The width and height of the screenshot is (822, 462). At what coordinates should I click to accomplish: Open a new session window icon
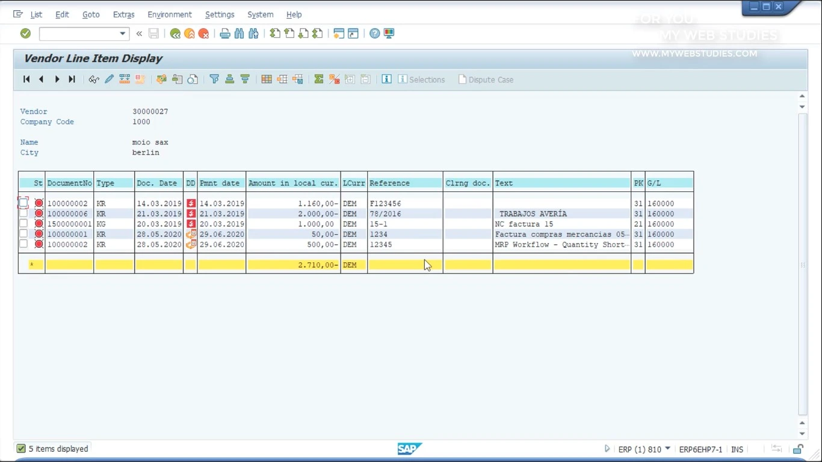click(x=339, y=34)
